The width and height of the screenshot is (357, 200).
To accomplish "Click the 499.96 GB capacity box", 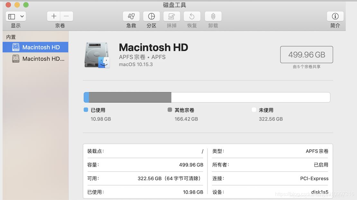I will 307,55.
